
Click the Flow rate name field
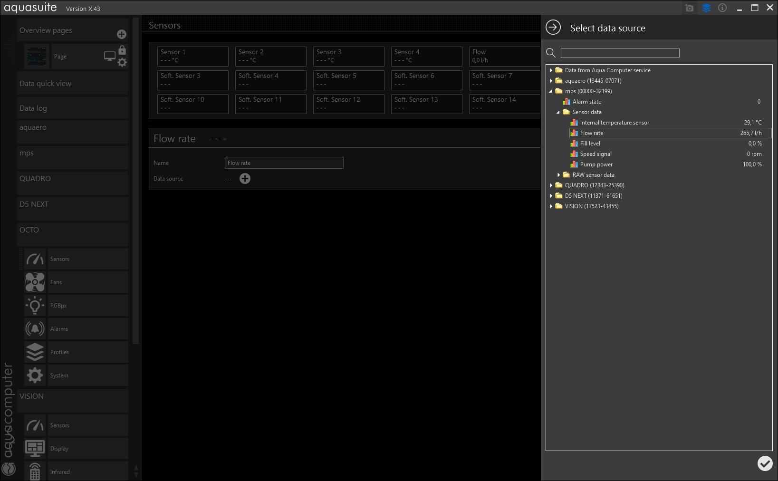pyautogui.click(x=284, y=163)
